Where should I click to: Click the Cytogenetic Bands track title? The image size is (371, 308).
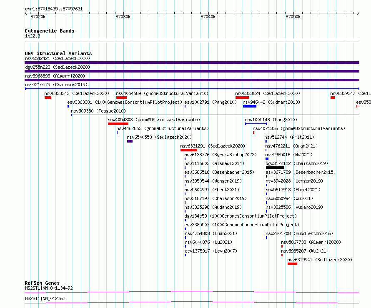[50, 31]
